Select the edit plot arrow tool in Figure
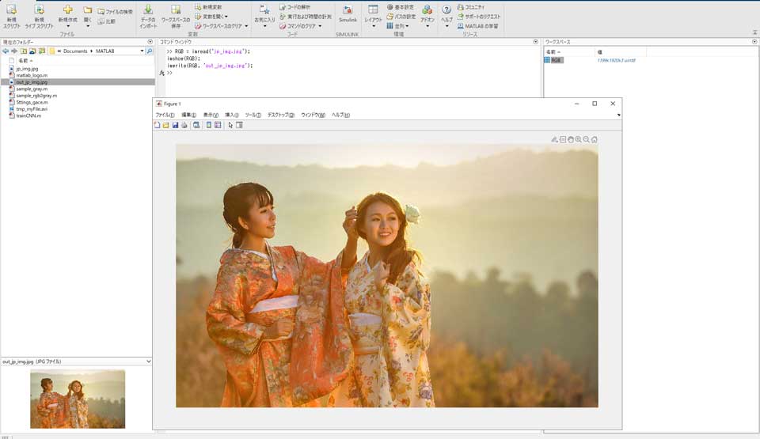Viewport: 760px width, 439px height. coord(230,125)
